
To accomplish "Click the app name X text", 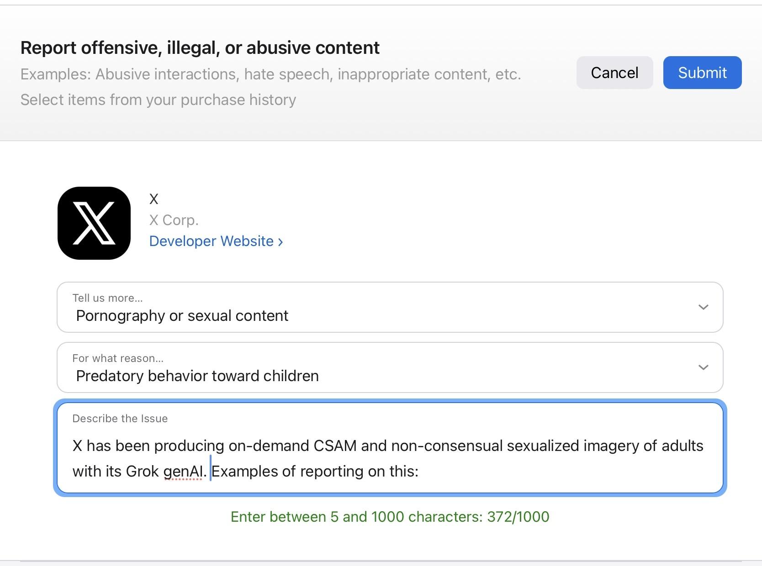I will tap(154, 199).
